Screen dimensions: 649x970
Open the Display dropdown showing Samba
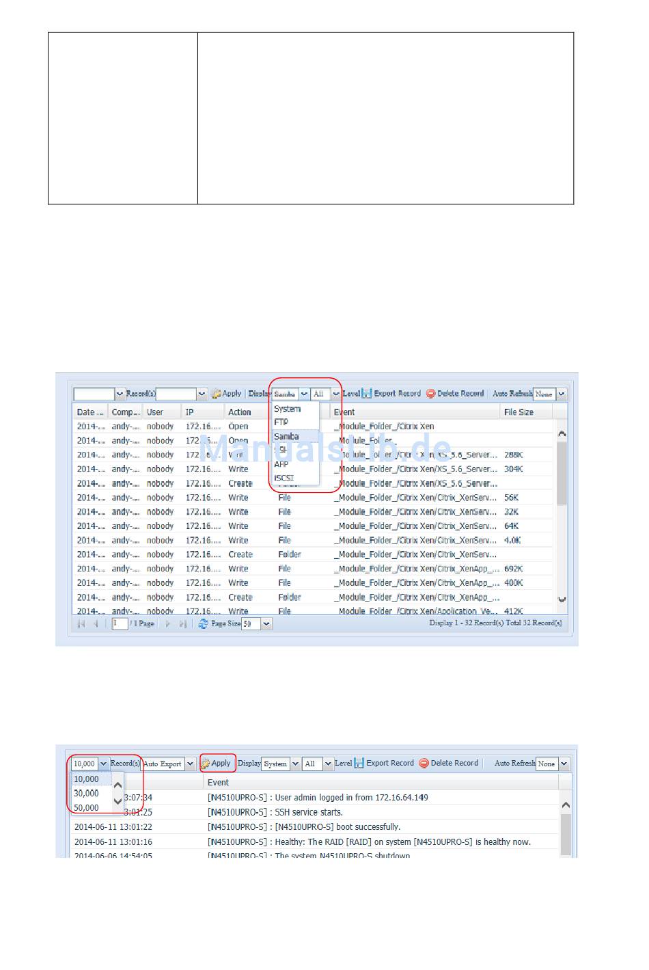click(304, 394)
